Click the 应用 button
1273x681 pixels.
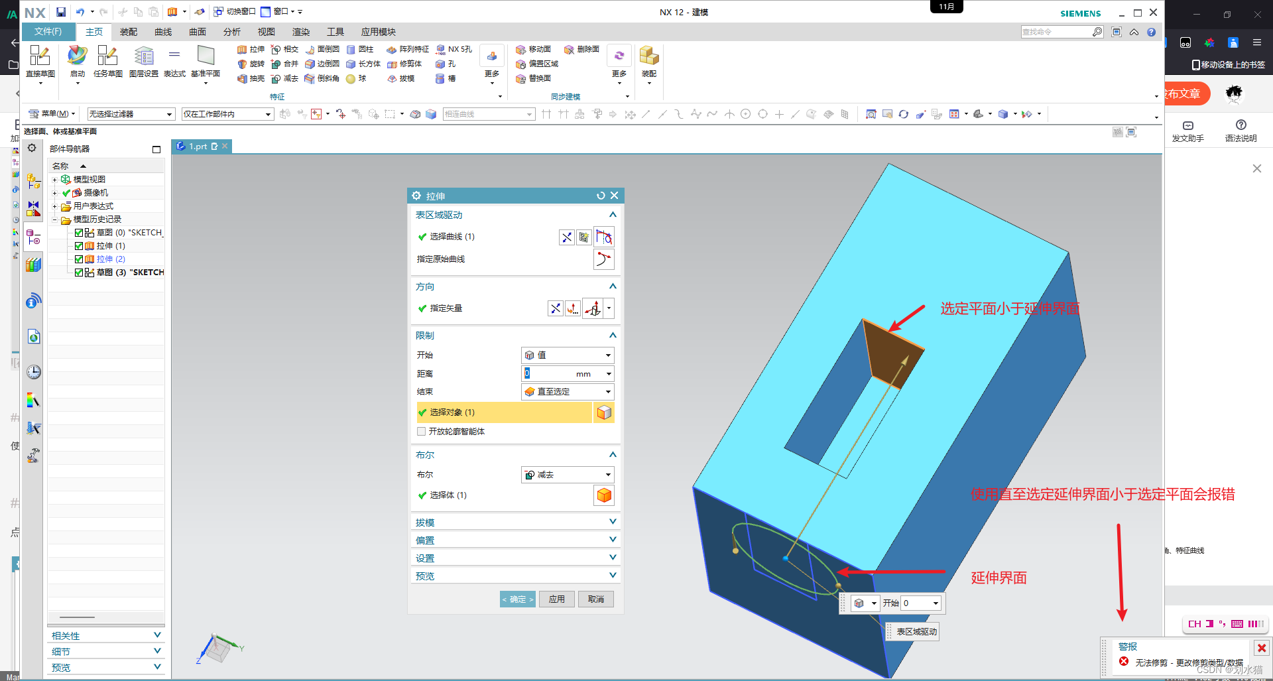pyautogui.click(x=557, y=599)
